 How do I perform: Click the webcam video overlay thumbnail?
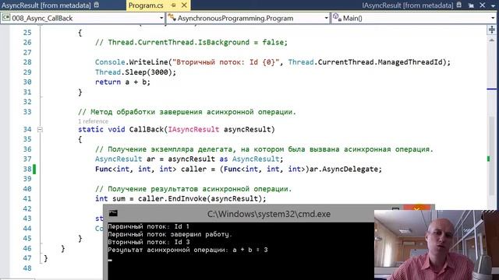437,245
